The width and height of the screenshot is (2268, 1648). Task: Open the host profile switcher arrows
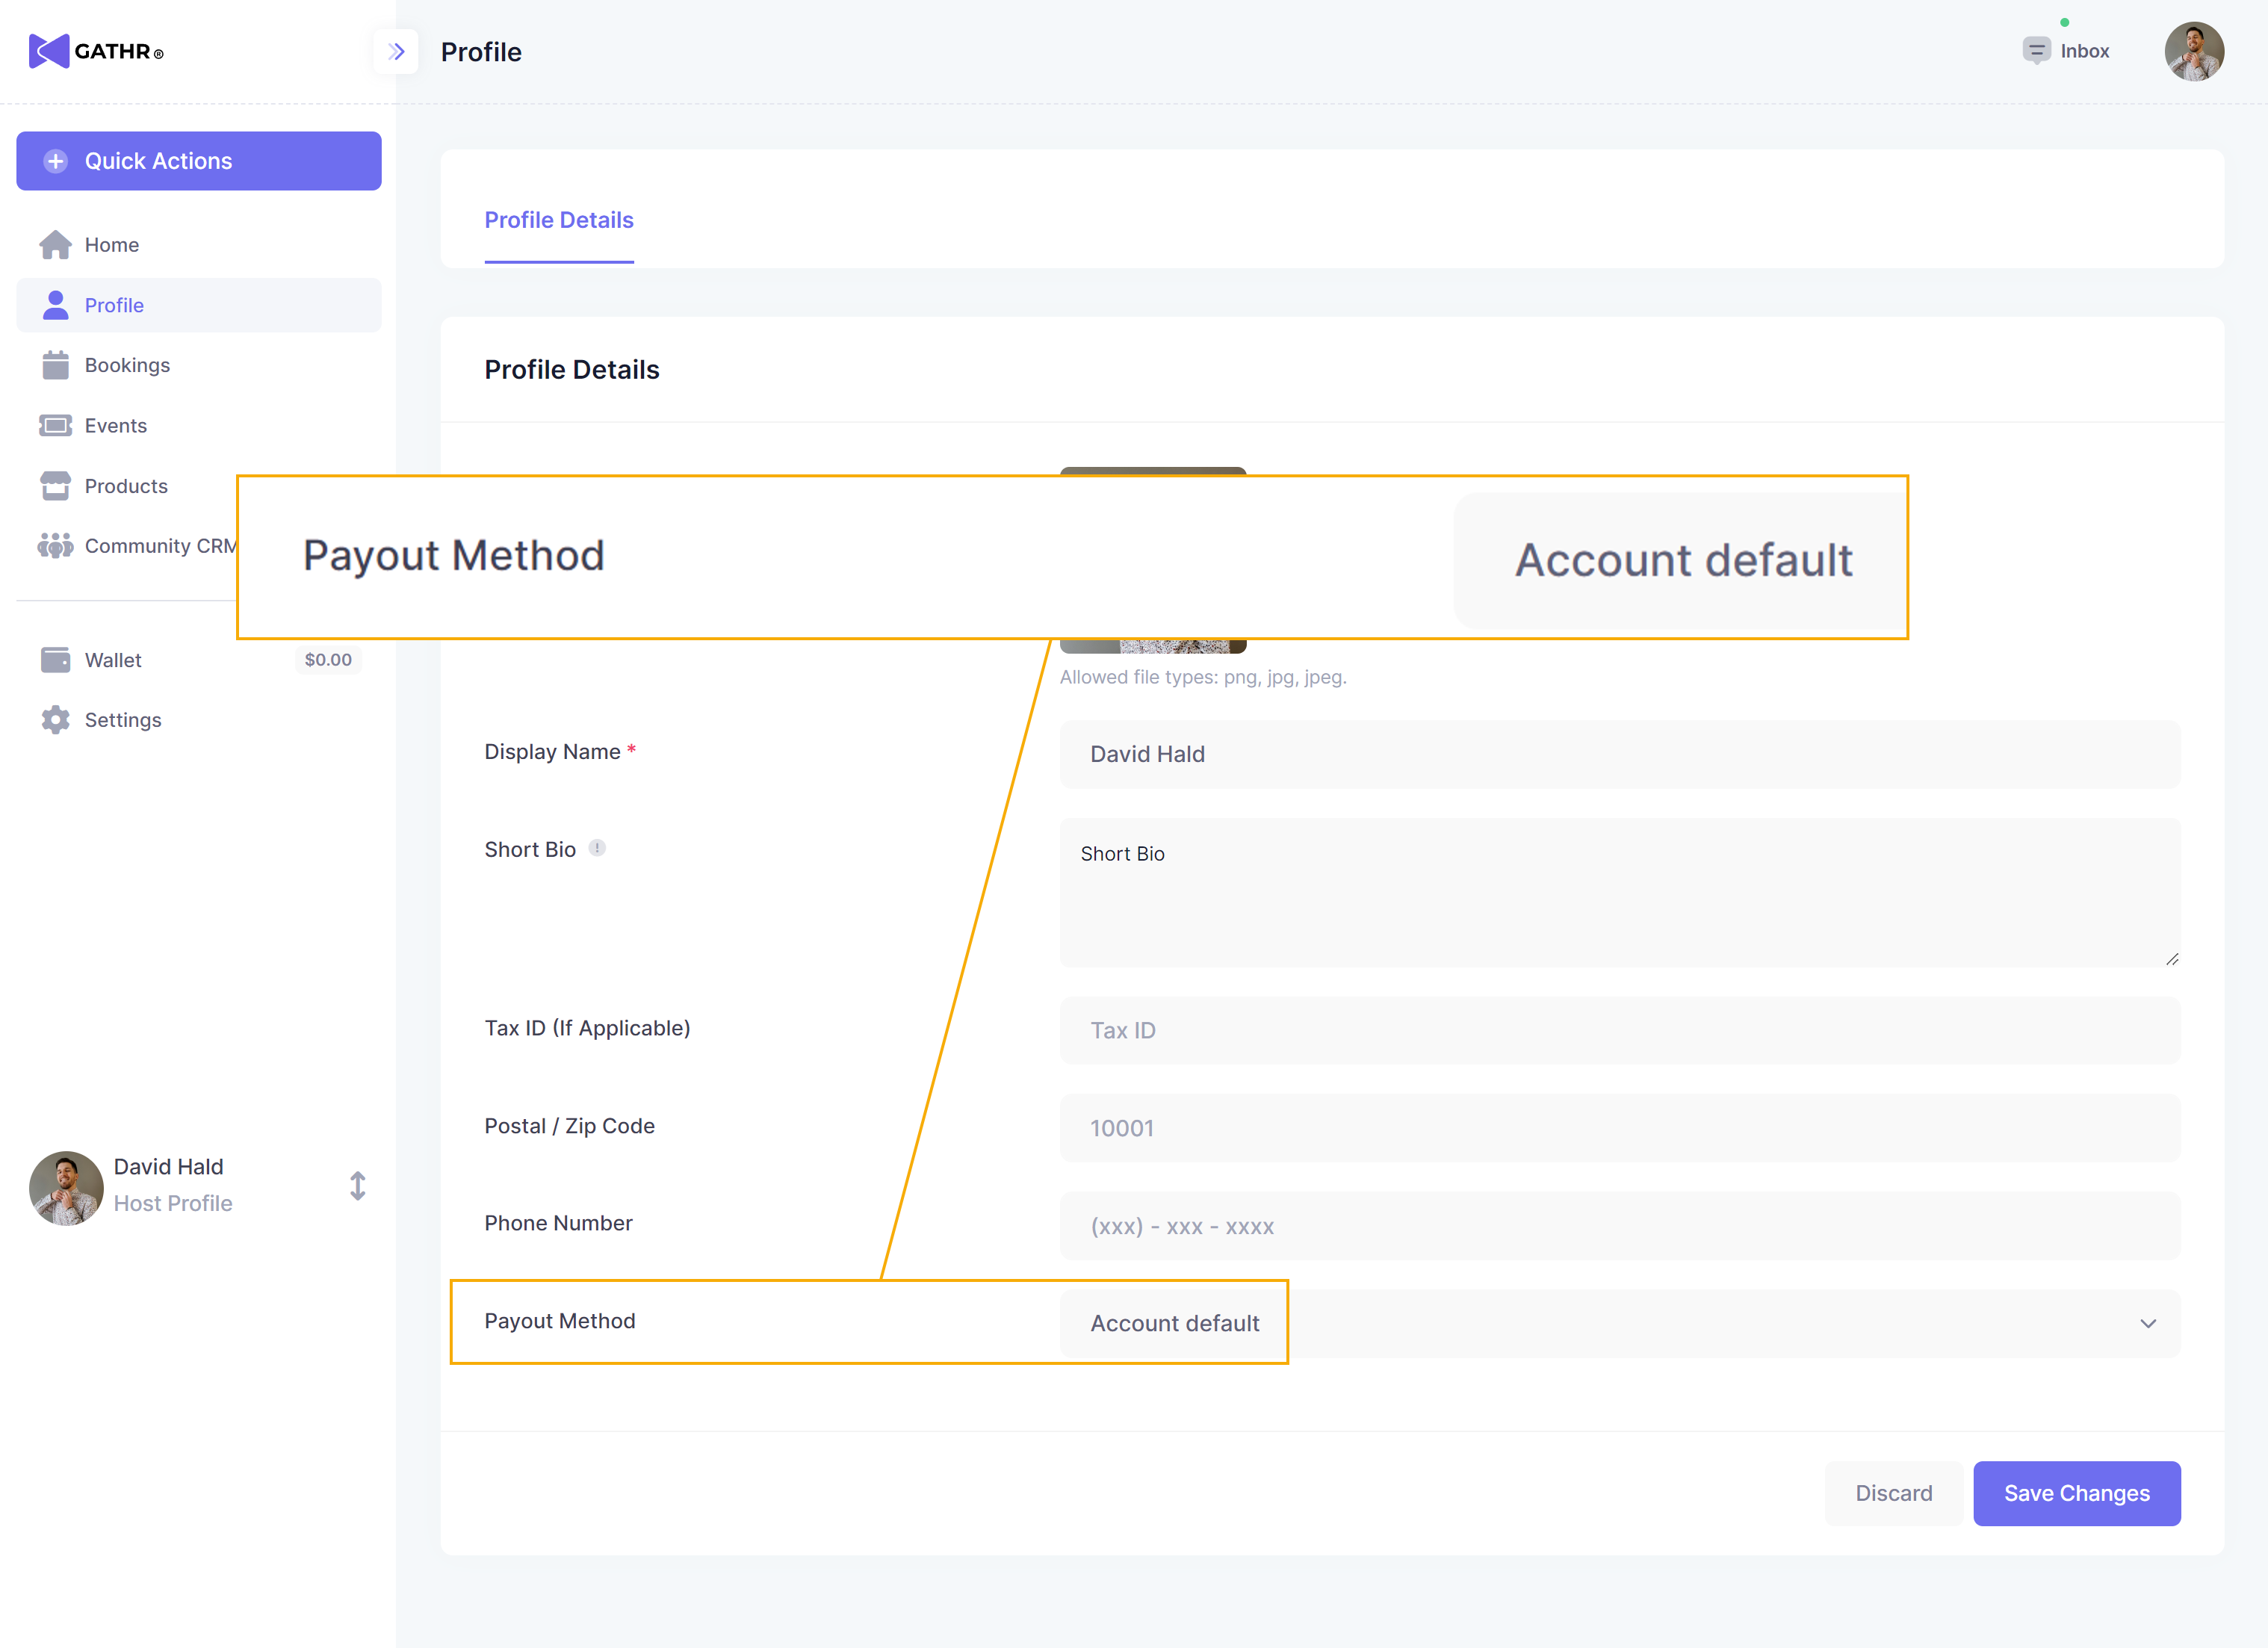(x=357, y=1186)
